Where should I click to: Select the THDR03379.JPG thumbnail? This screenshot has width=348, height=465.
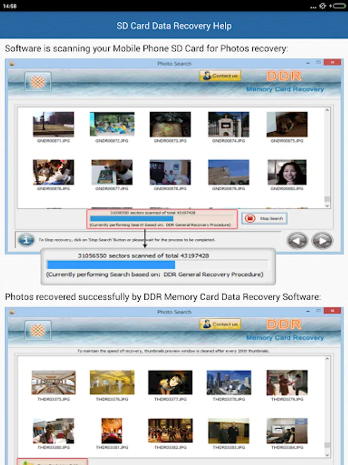point(287,382)
